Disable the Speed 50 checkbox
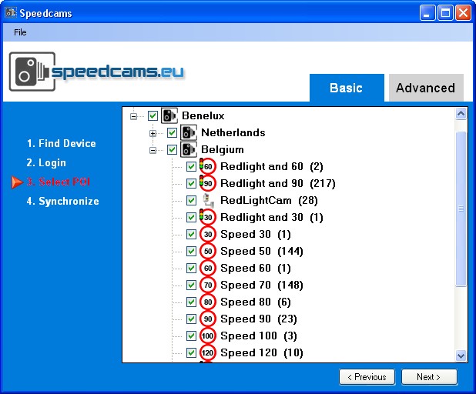The image size is (476, 394). pyautogui.click(x=191, y=251)
